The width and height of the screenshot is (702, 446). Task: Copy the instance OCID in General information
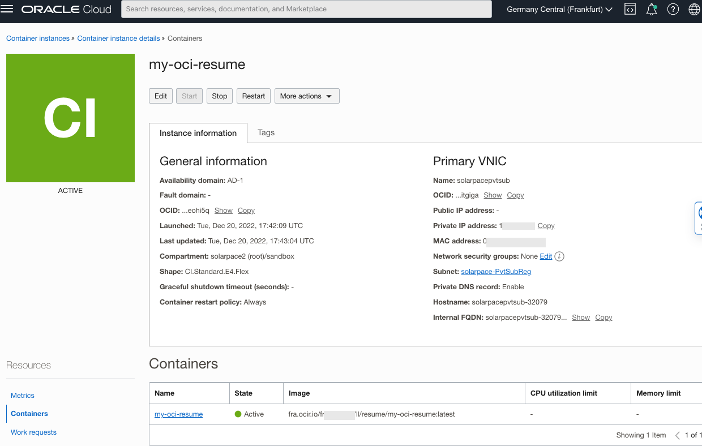tap(246, 211)
